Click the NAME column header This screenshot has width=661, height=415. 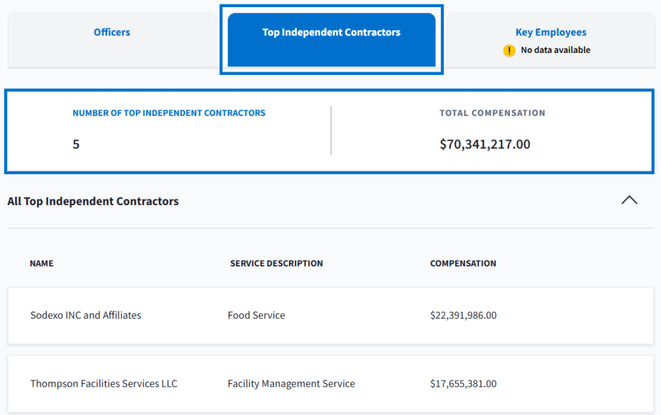pos(41,263)
